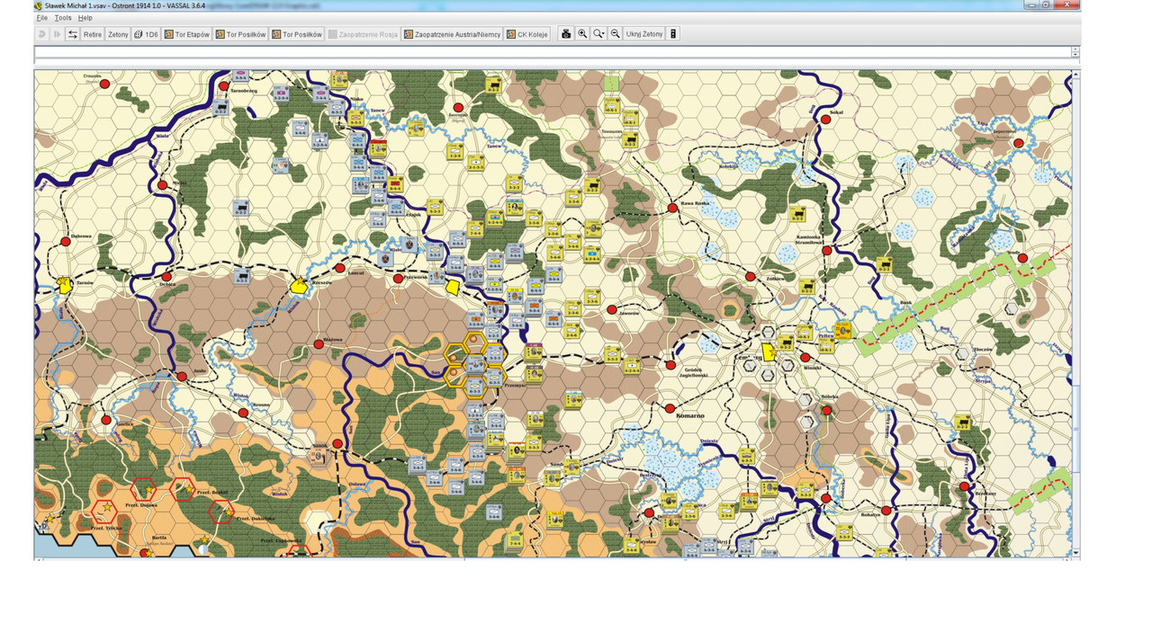This screenshot has width=1152, height=623.
Task: Click into the chat log input field
Action: click(x=553, y=61)
